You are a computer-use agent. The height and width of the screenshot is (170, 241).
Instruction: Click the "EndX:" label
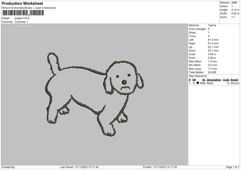click(192, 54)
